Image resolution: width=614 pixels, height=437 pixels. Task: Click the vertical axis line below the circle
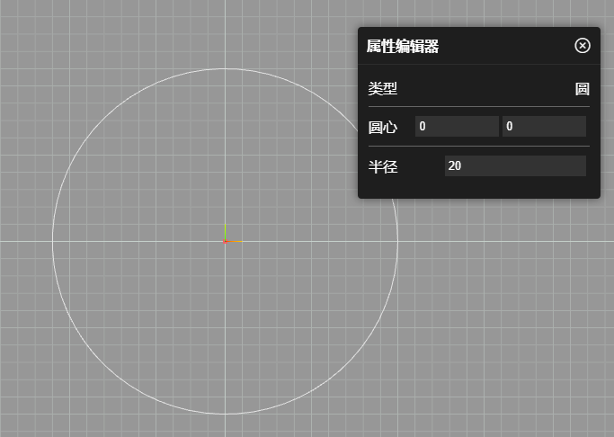click(x=225, y=426)
